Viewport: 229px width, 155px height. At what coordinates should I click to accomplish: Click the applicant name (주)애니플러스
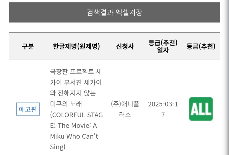[x=125, y=104]
